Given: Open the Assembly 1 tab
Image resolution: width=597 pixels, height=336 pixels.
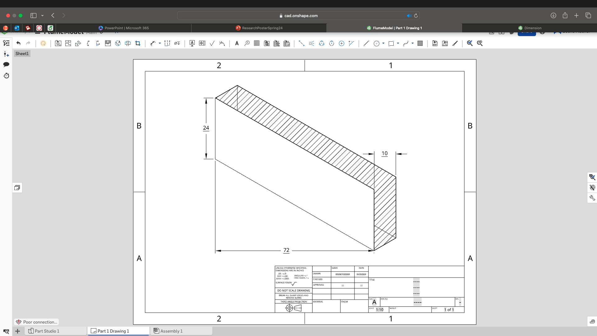Looking at the screenshot, I should (171, 331).
